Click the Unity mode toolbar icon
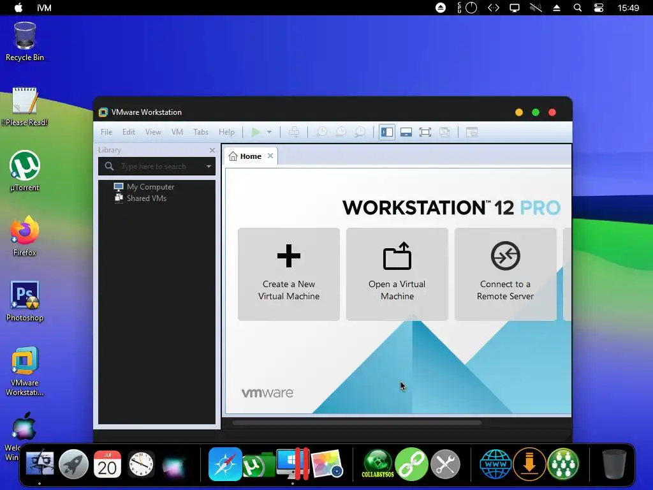The image size is (653, 490). 444,132
